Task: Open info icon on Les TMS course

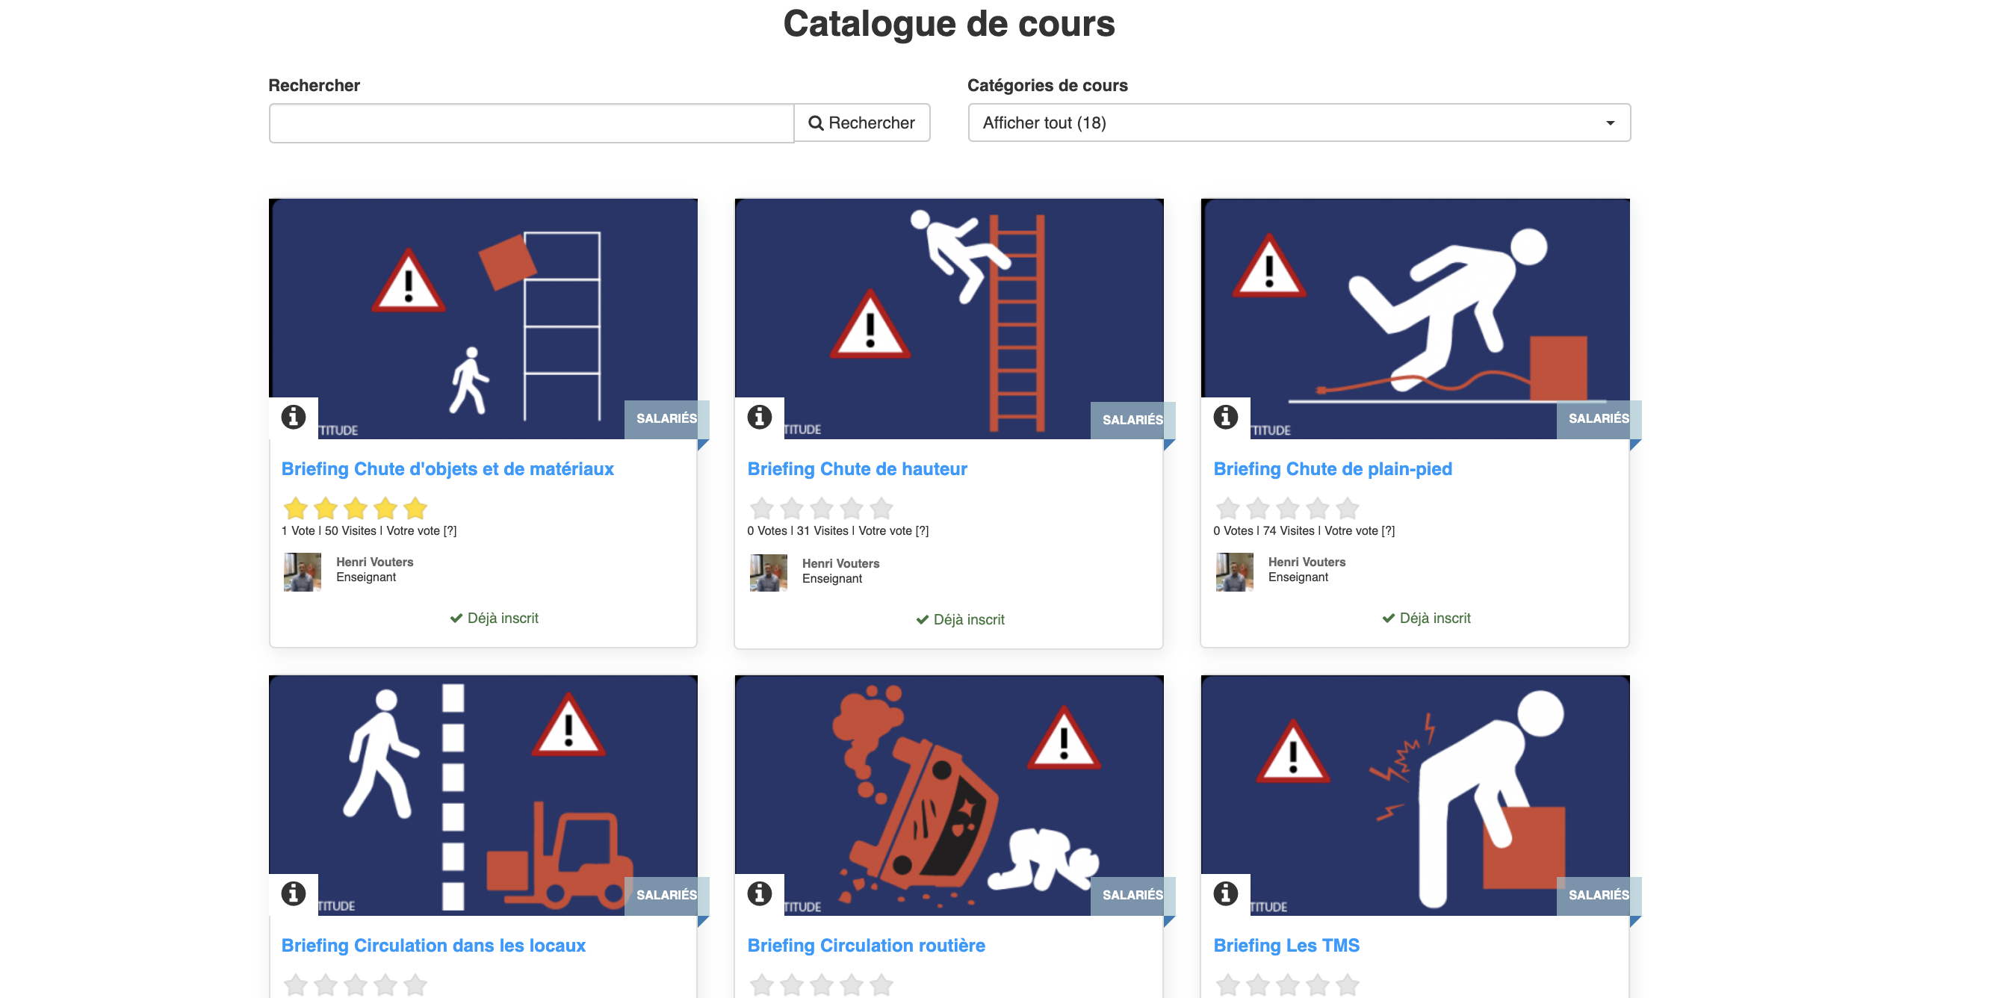Action: click(x=1225, y=893)
